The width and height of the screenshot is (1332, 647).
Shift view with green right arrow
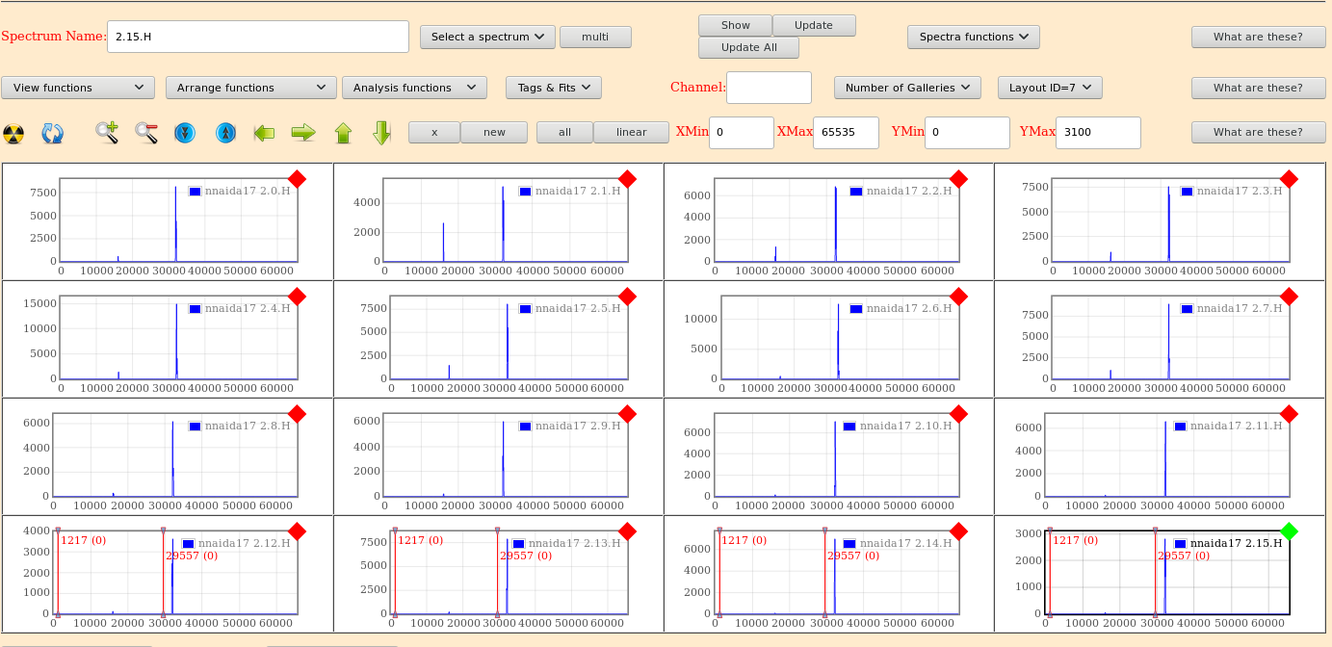(x=303, y=133)
